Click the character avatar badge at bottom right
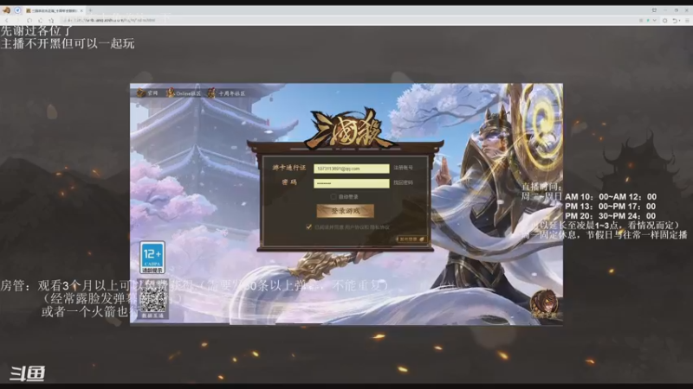The width and height of the screenshot is (693, 389). click(544, 305)
